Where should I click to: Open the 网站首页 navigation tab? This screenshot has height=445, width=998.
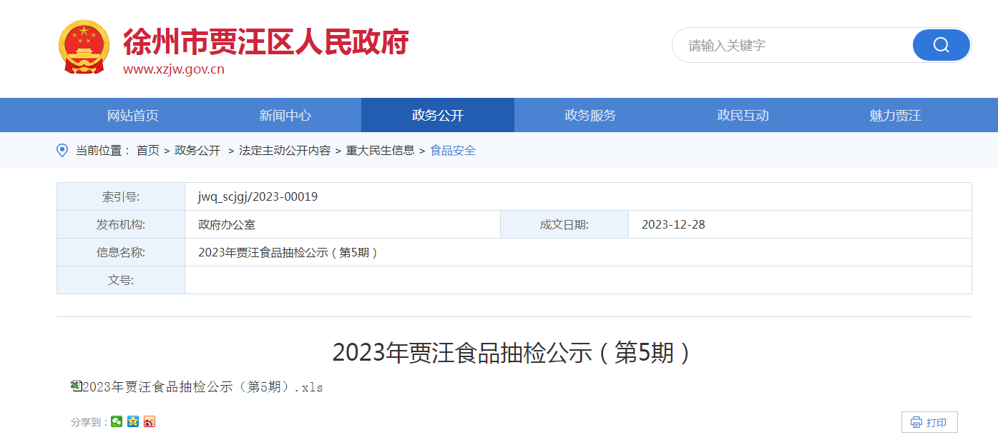(x=132, y=116)
